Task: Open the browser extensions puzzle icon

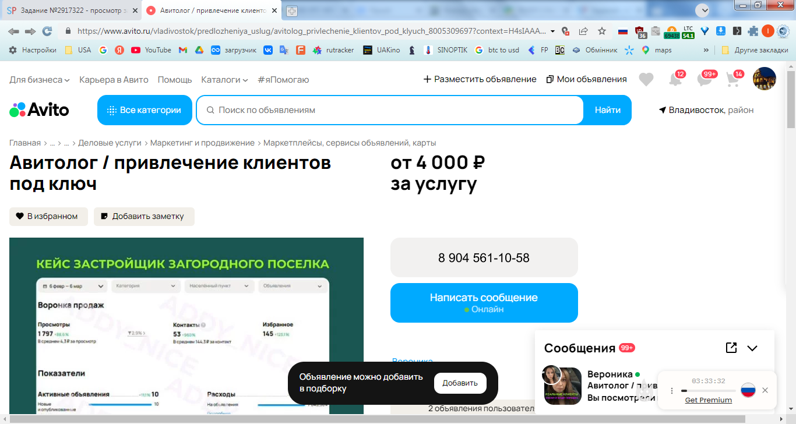Action: coord(753,31)
